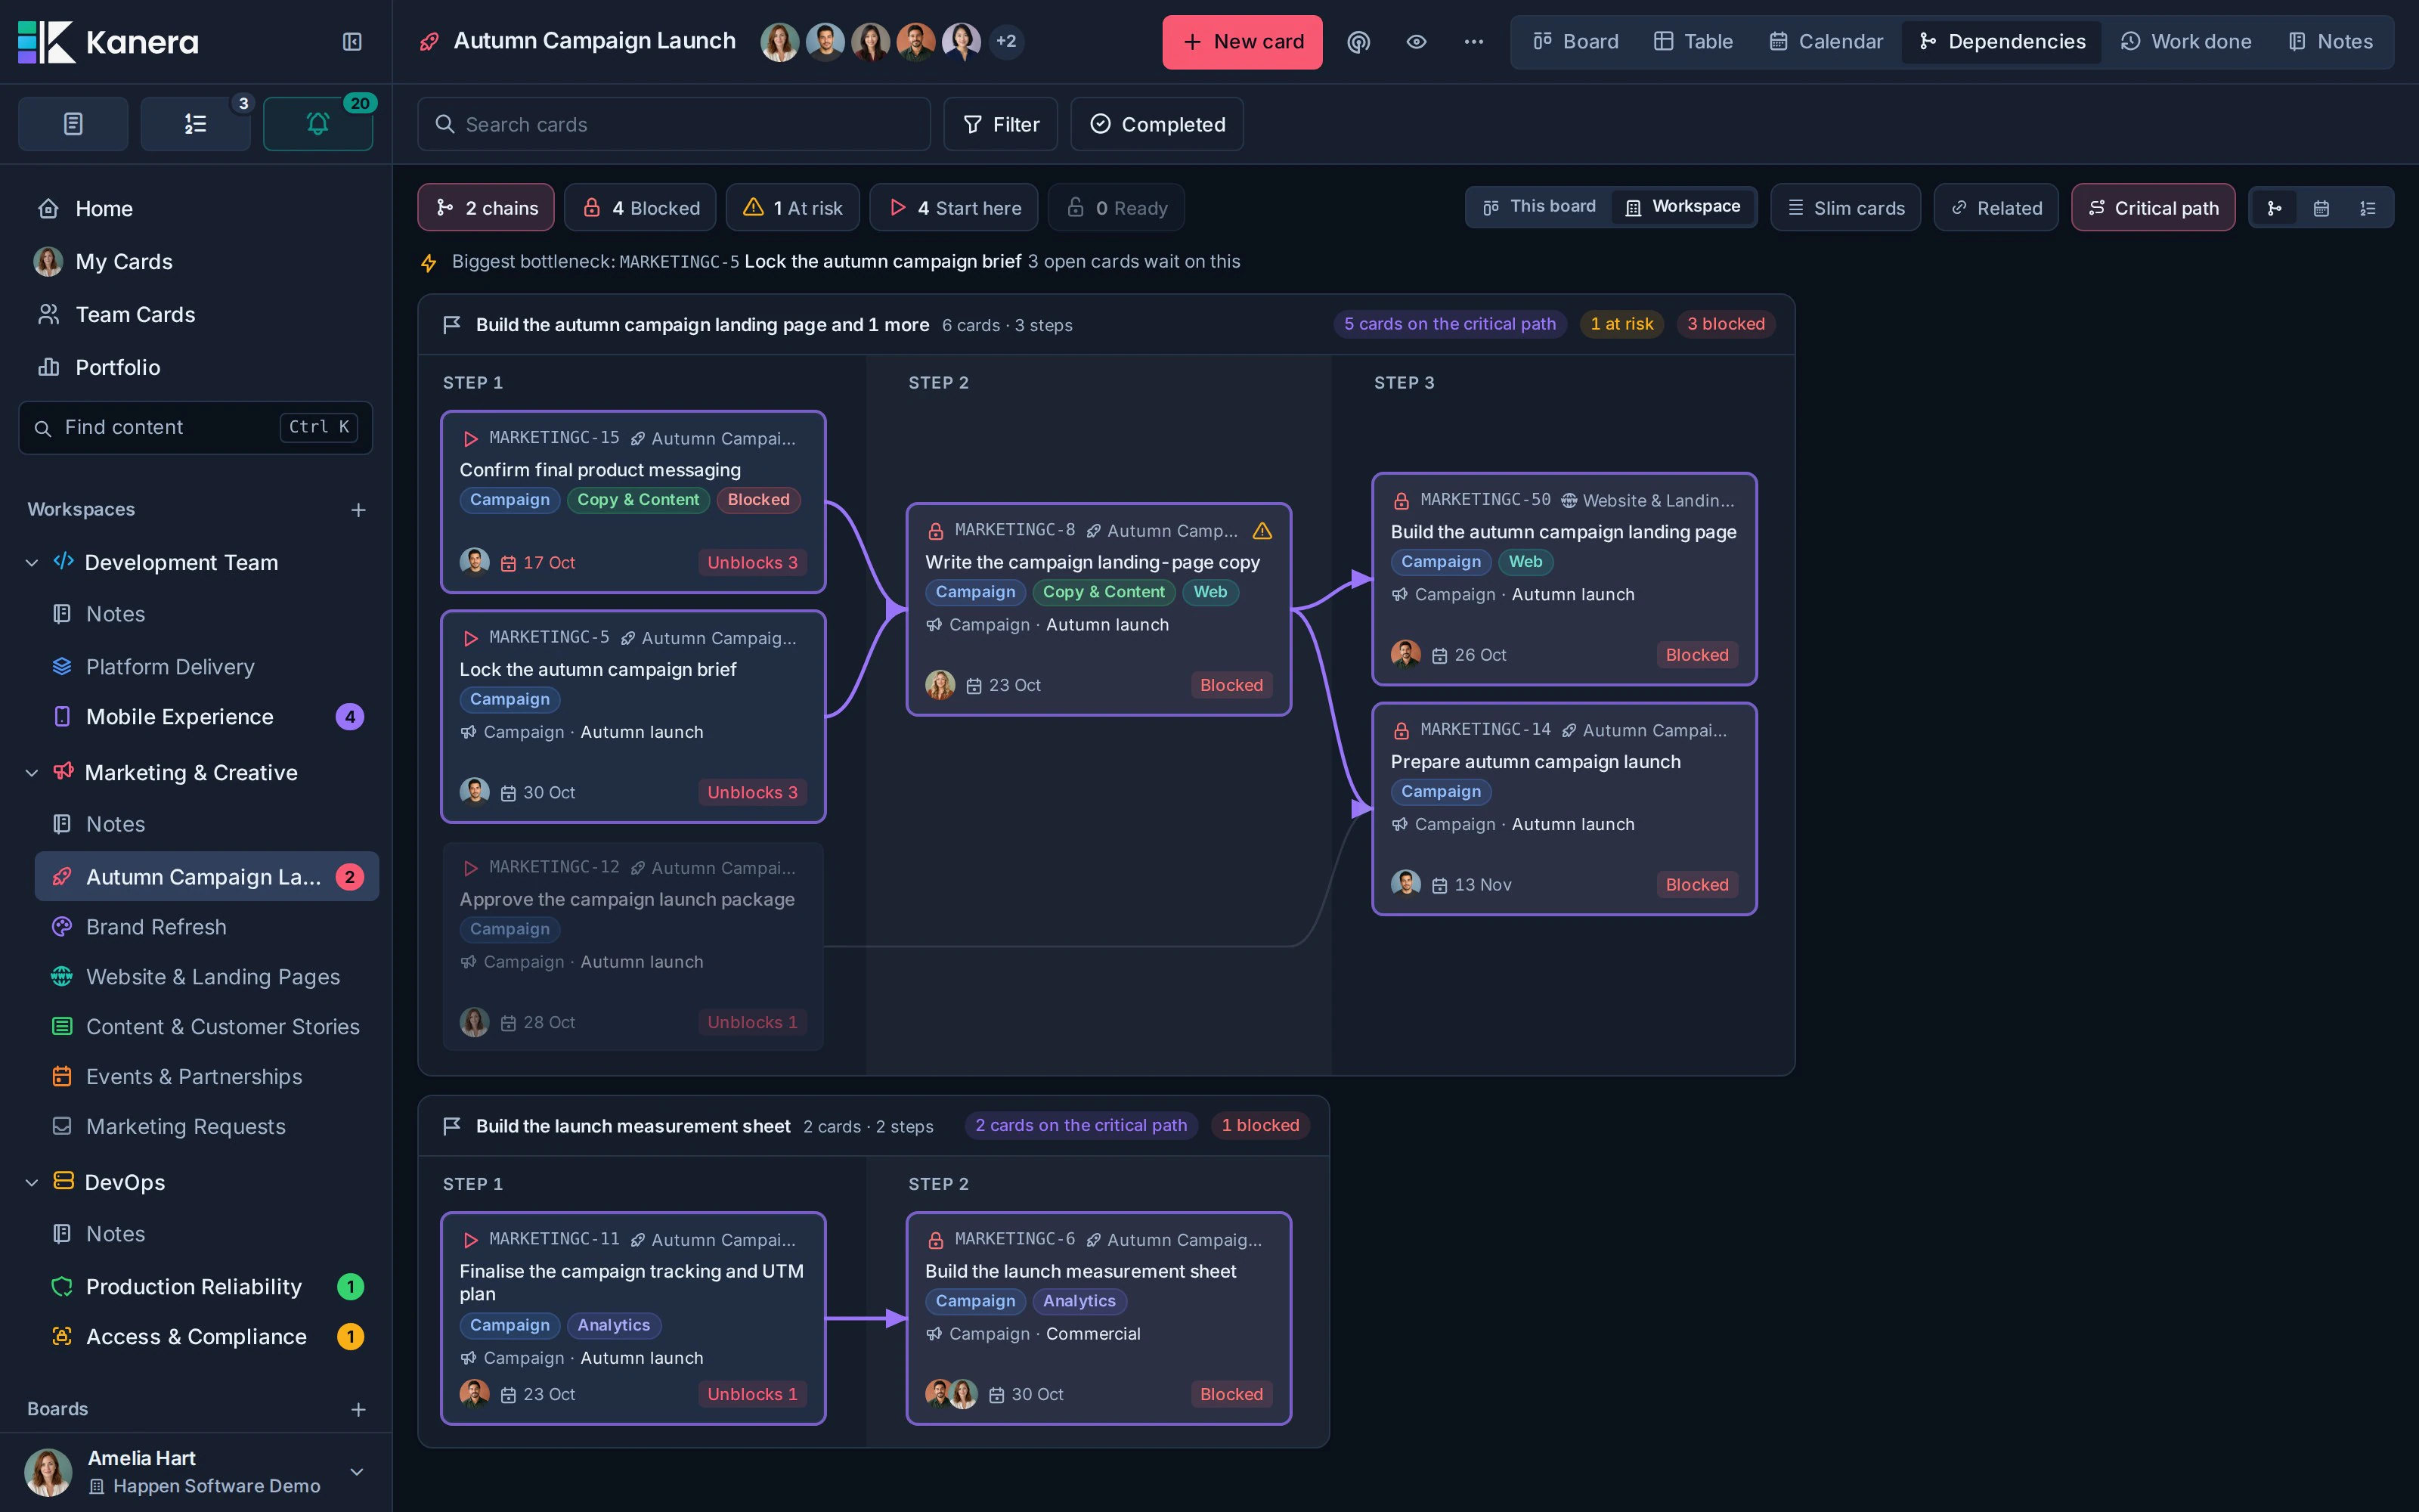The width and height of the screenshot is (2419, 1512).
Task: Collapse the DevOps workspace
Action: tap(32, 1183)
